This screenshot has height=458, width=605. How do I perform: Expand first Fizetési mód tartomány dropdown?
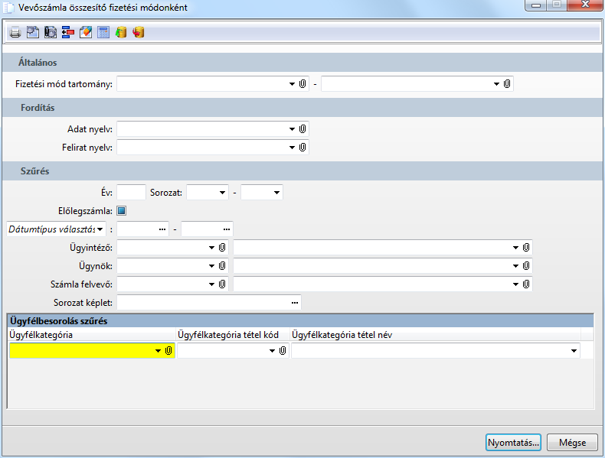292,84
